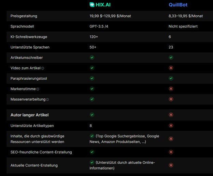Screen dimensions: 213x176
Task: Click the HIX.AI logo icon
Action: 92,5
